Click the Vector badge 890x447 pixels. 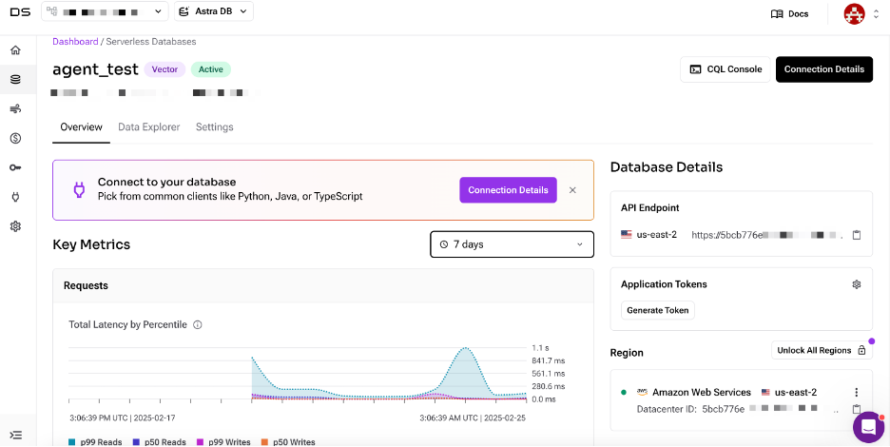click(x=164, y=69)
